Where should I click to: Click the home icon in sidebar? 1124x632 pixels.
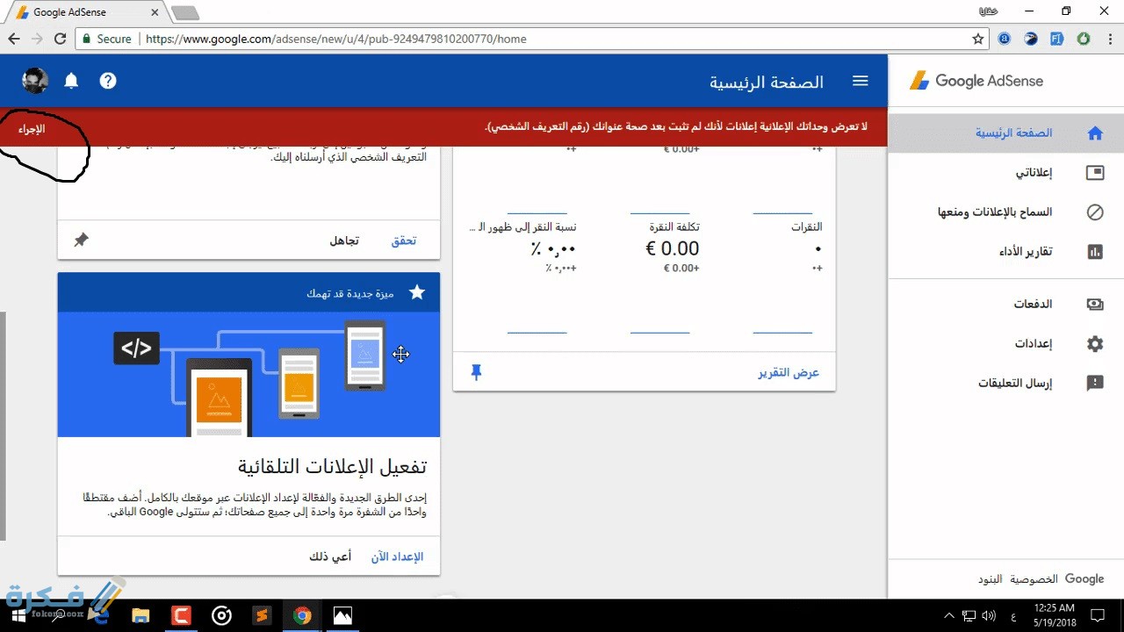pos(1095,133)
